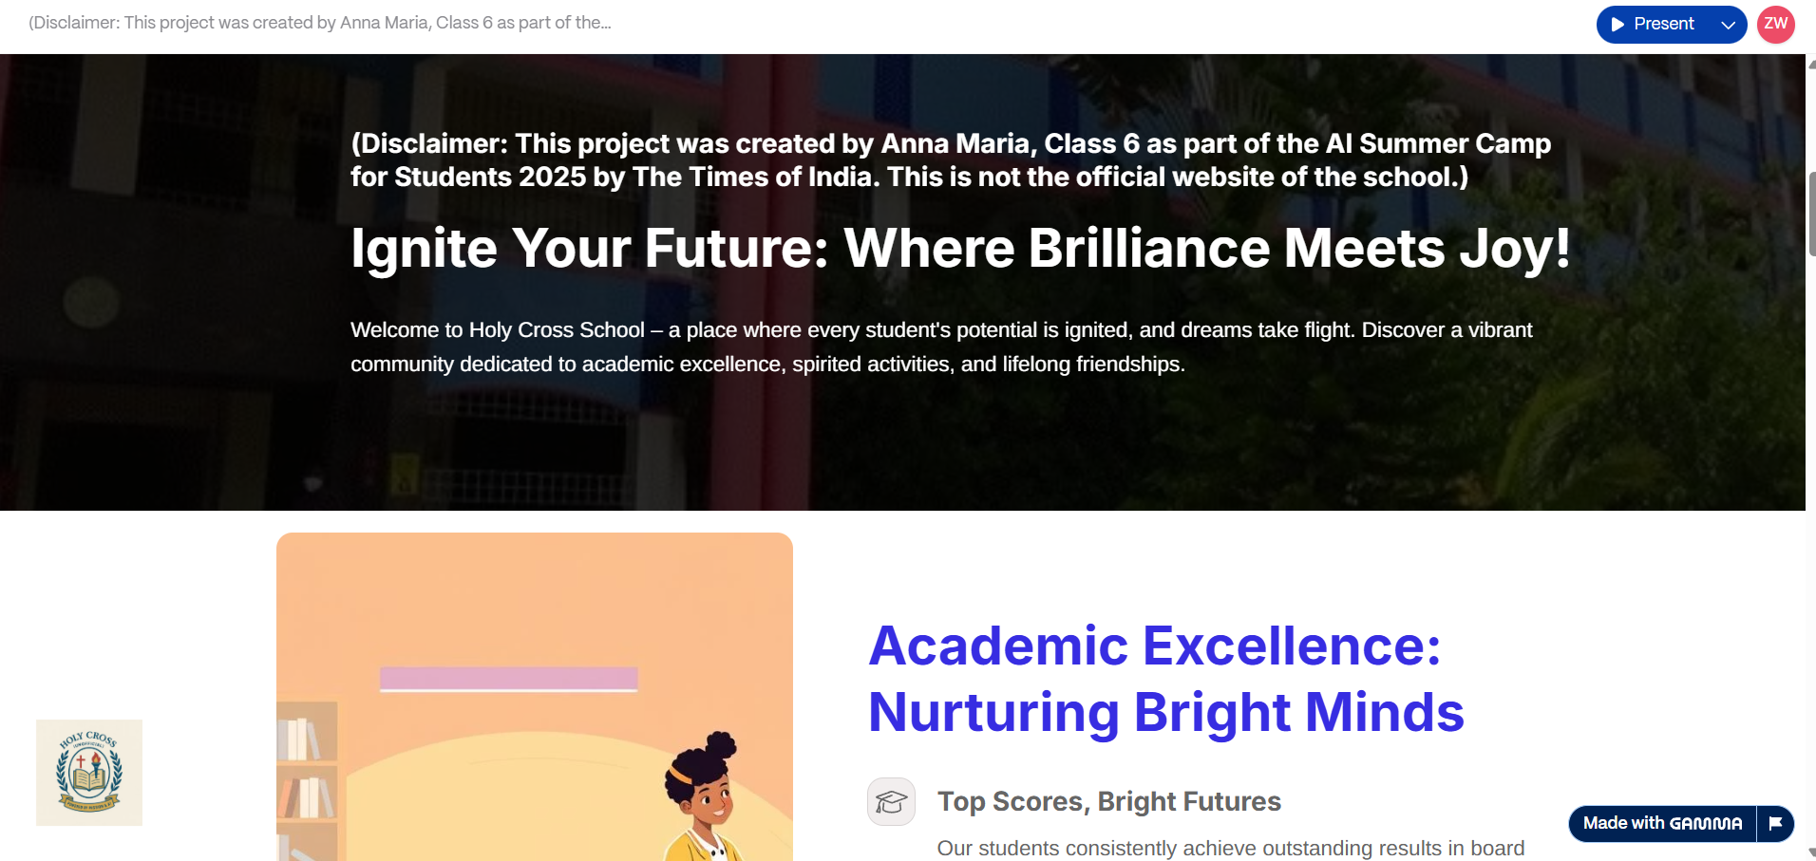
Task: Start the presentation with the Present label
Action: (1663, 25)
